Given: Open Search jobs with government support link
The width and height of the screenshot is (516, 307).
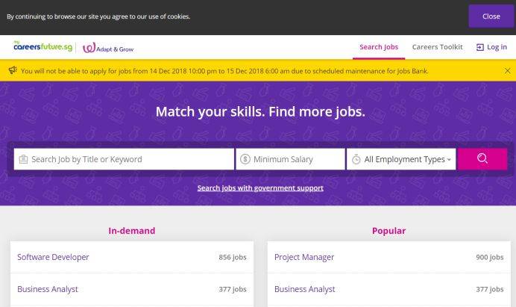Looking at the screenshot, I should click(260, 188).
